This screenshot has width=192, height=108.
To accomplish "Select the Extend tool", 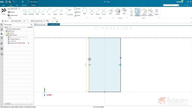I will tap(98, 12).
